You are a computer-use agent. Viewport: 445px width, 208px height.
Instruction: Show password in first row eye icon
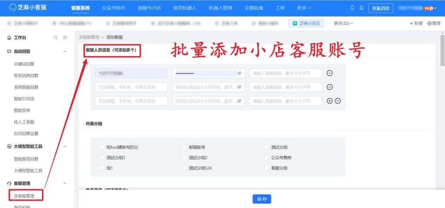[x=239, y=73]
